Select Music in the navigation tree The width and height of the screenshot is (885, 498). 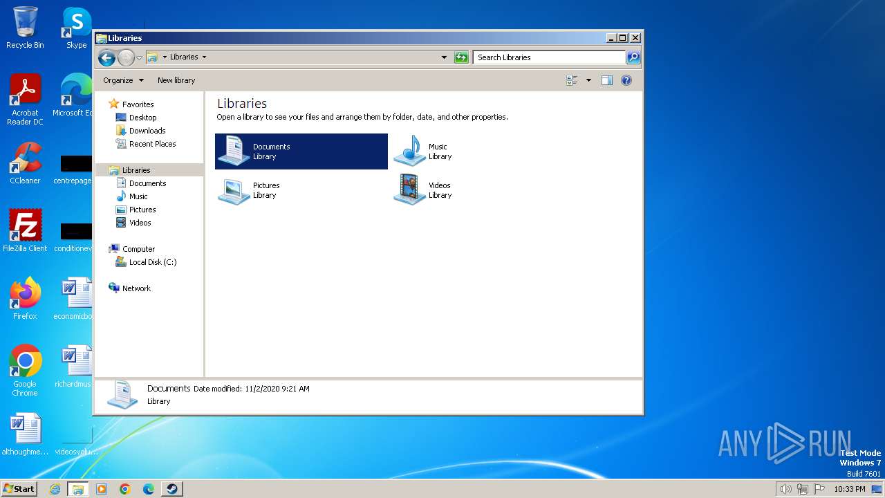pyautogui.click(x=138, y=196)
